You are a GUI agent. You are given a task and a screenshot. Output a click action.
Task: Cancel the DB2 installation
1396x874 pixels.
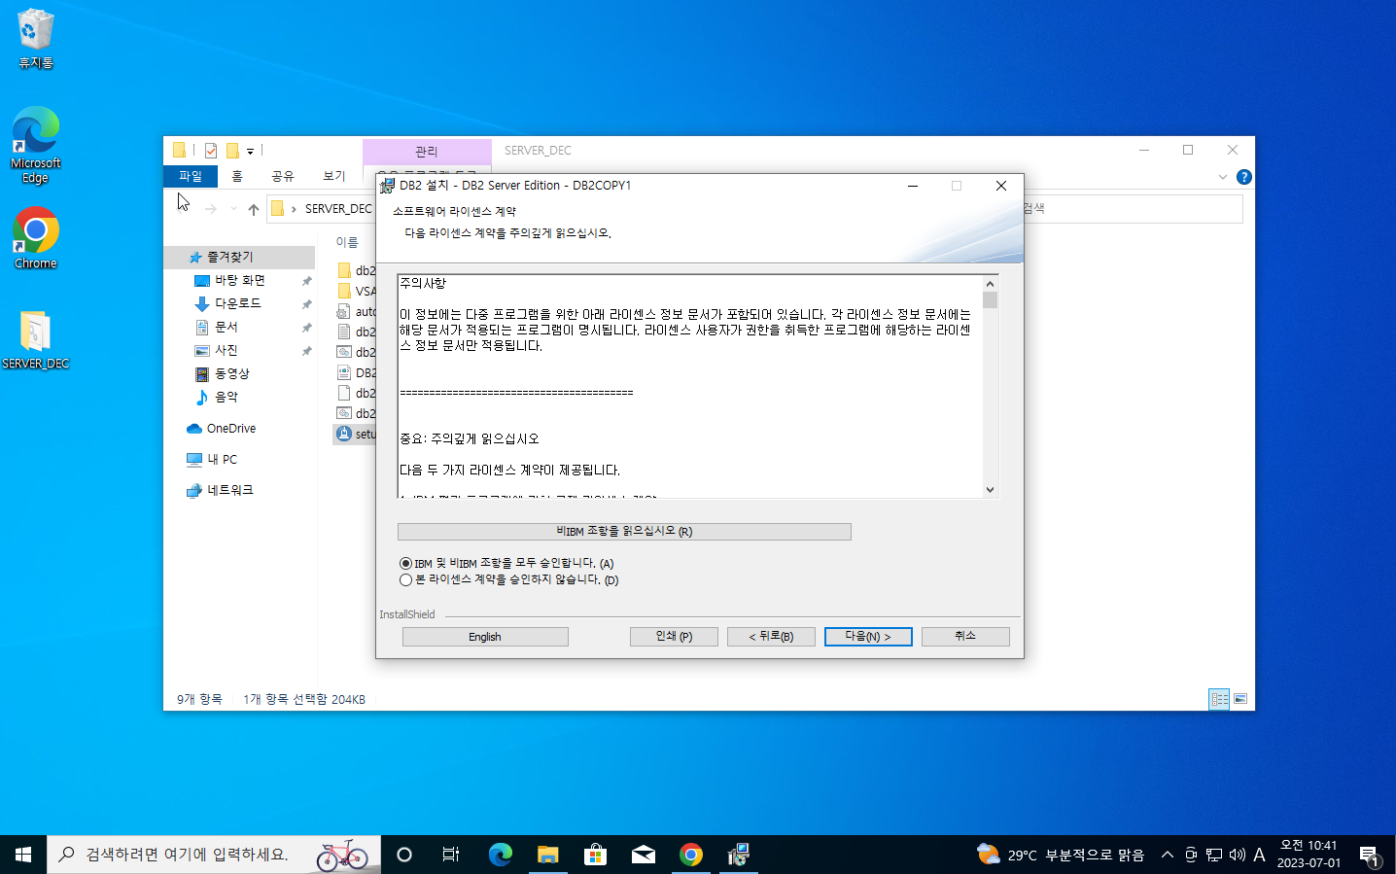pyautogui.click(x=965, y=637)
